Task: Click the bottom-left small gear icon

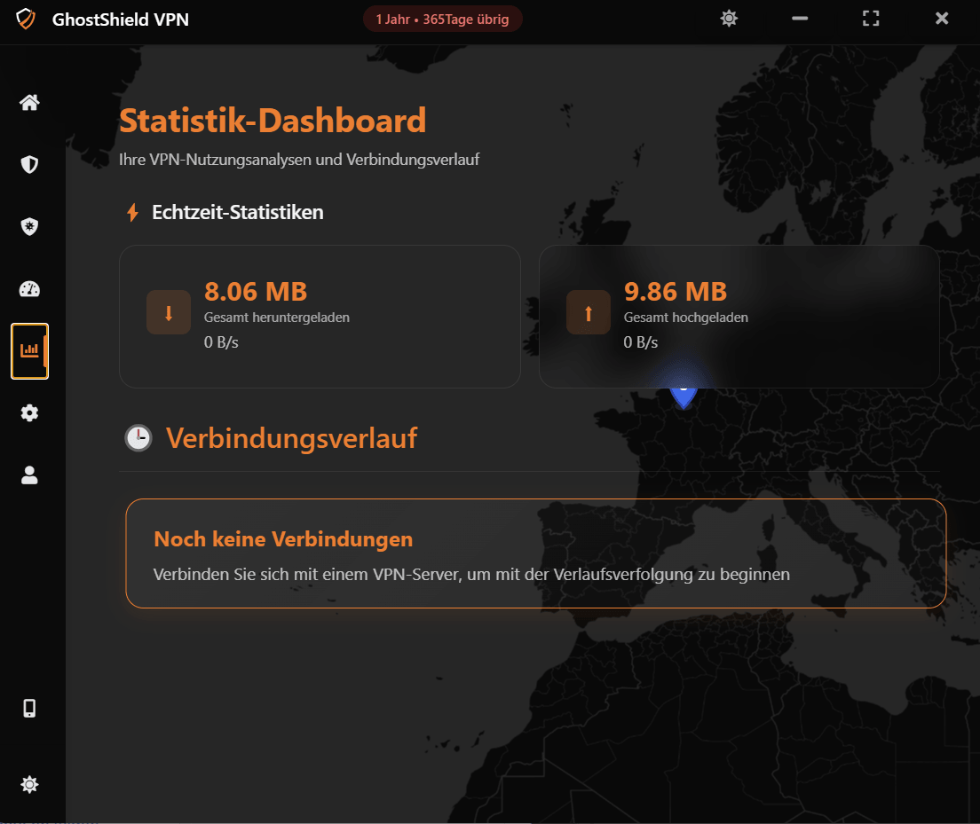Action: click(29, 784)
